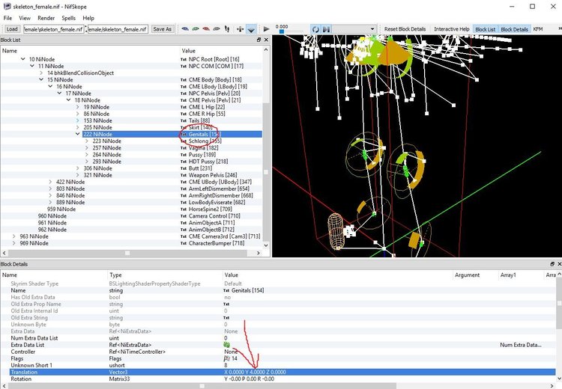Screen dimensions: 562x389
Task: Open the File menu
Action: (7, 18)
